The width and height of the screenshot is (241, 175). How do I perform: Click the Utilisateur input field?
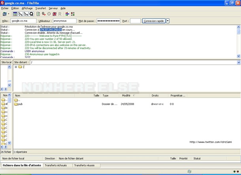click(x=65, y=21)
